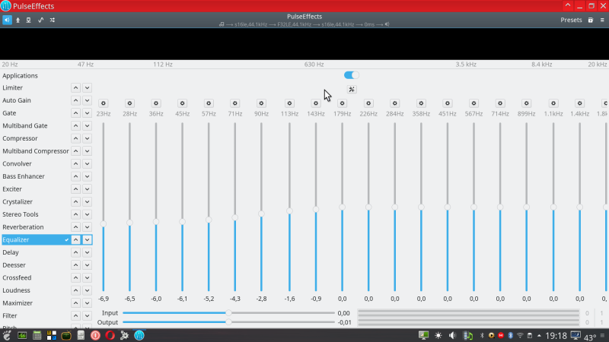Open settings for the 113Hz band
The width and height of the screenshot is (609, 342).
pos(289,103)
